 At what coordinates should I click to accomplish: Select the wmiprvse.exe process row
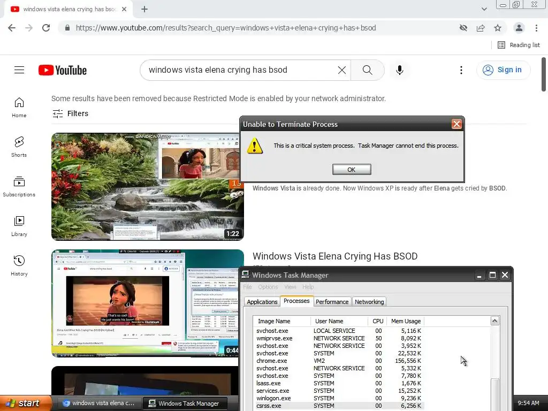(339, 338)
